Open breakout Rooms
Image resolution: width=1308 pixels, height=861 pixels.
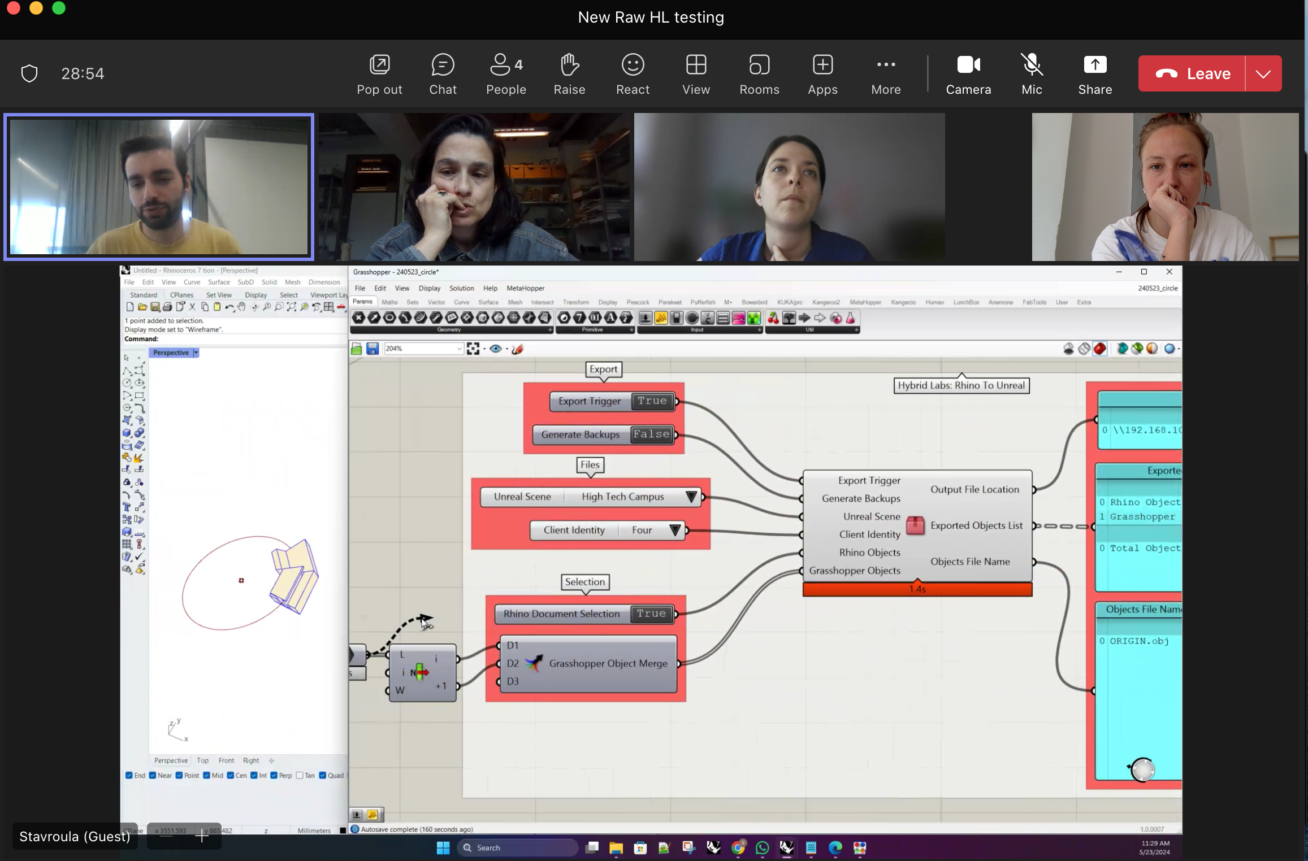[759, 74]
